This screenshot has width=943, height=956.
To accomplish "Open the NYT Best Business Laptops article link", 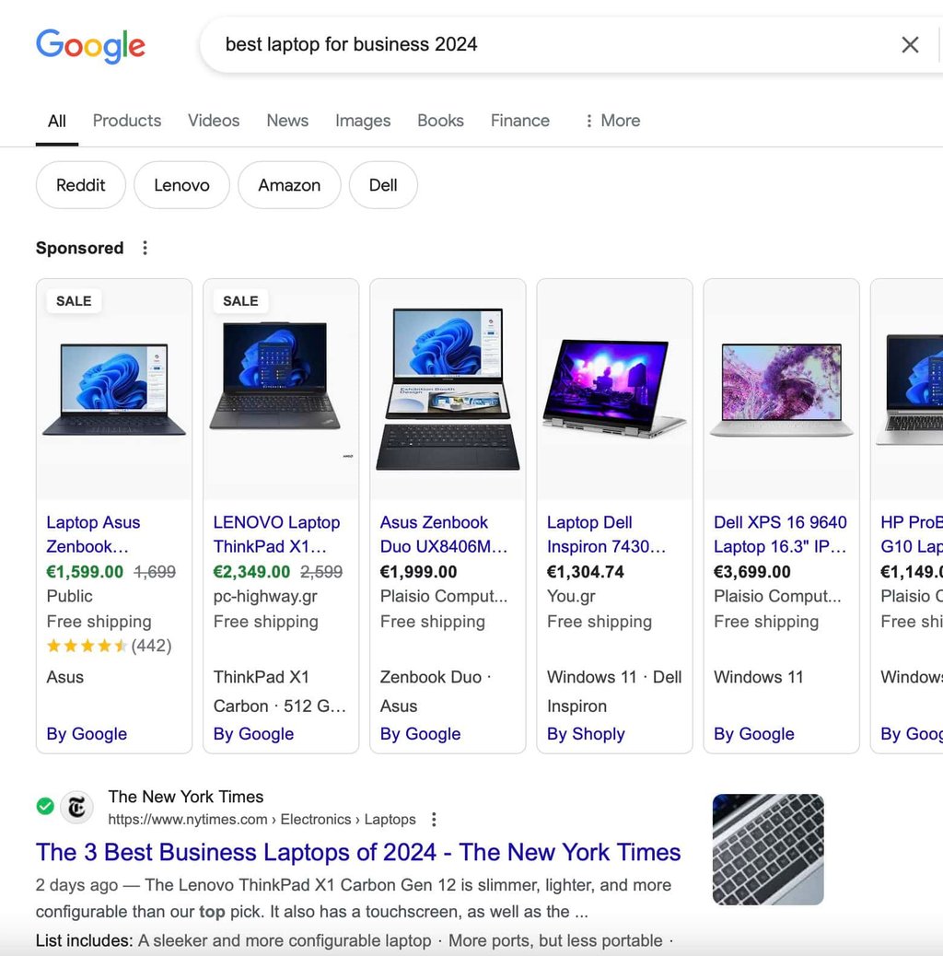I will click(358, 853).
